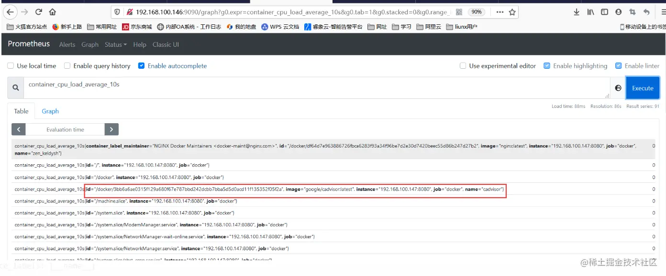Select the /system.slice/ModemManager.service row
This screenshot has height=276, width=666.
tap(333, 224)
